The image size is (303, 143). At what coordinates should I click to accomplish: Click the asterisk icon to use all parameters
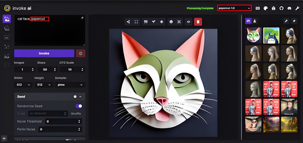pyautogui.click(x=161, y=22)
